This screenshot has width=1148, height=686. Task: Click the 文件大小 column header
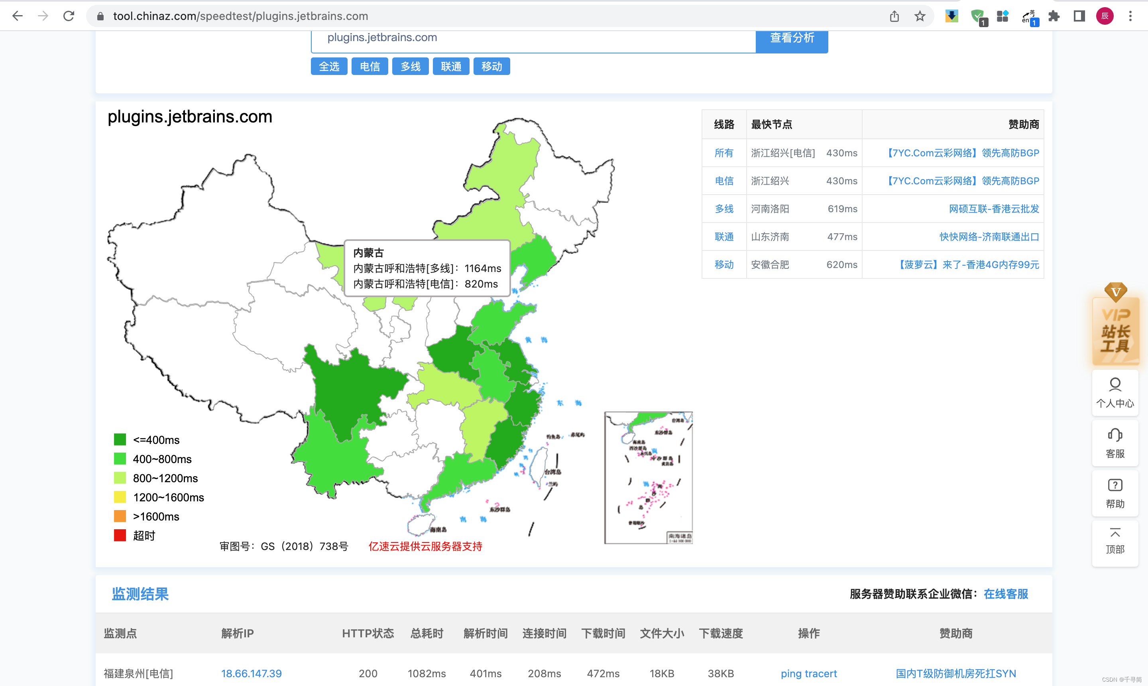click(662, 633)
